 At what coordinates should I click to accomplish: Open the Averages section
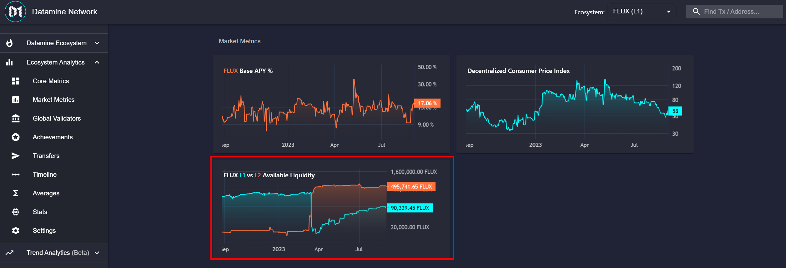click(46, 193)
